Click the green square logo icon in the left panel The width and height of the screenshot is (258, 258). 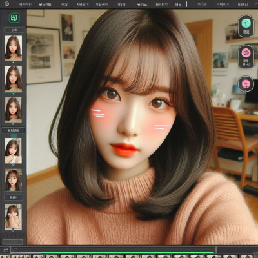coord(14,18)
